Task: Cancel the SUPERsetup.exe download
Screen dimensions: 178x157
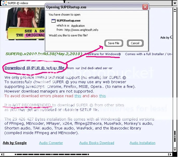Action: [x=135, y=43]
